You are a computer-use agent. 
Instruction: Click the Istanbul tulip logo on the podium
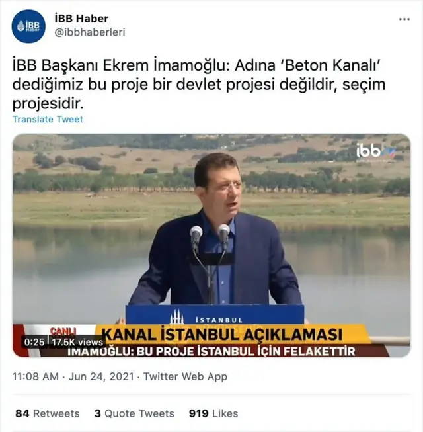(176, 317)
